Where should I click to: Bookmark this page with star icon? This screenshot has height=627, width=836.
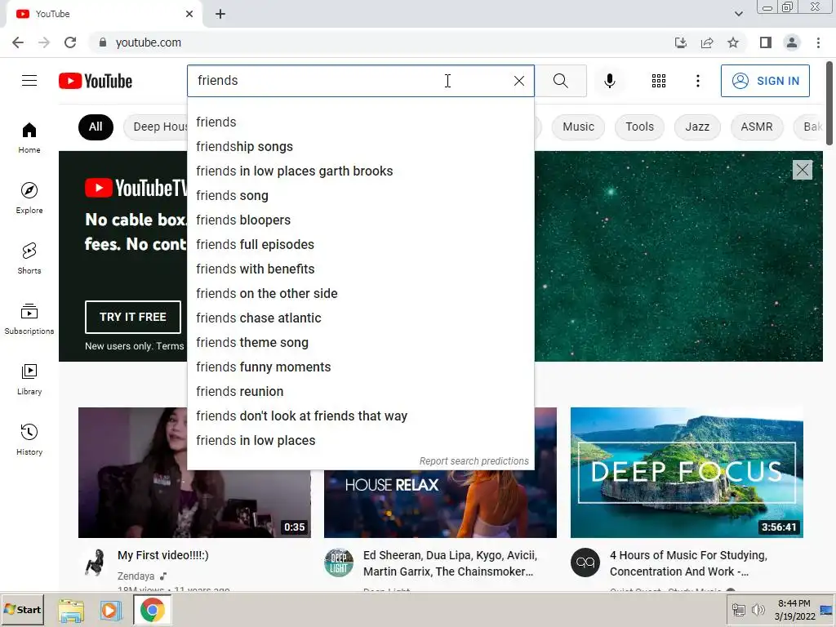click(x=733, y=42)
